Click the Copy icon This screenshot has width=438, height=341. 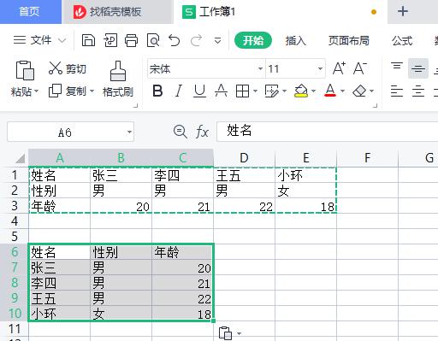point(55,91)
